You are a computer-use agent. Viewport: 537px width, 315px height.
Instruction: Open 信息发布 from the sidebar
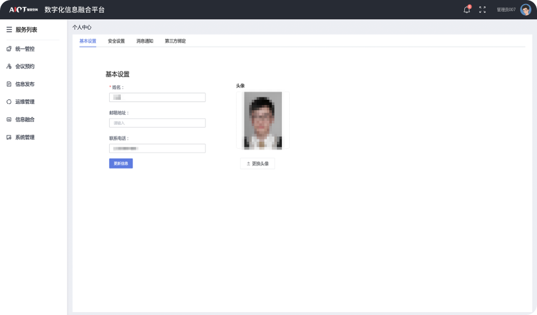tap(25, 84)
